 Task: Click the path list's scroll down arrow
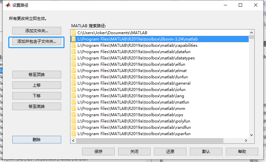pyautogui.click(x=252, y=135)
